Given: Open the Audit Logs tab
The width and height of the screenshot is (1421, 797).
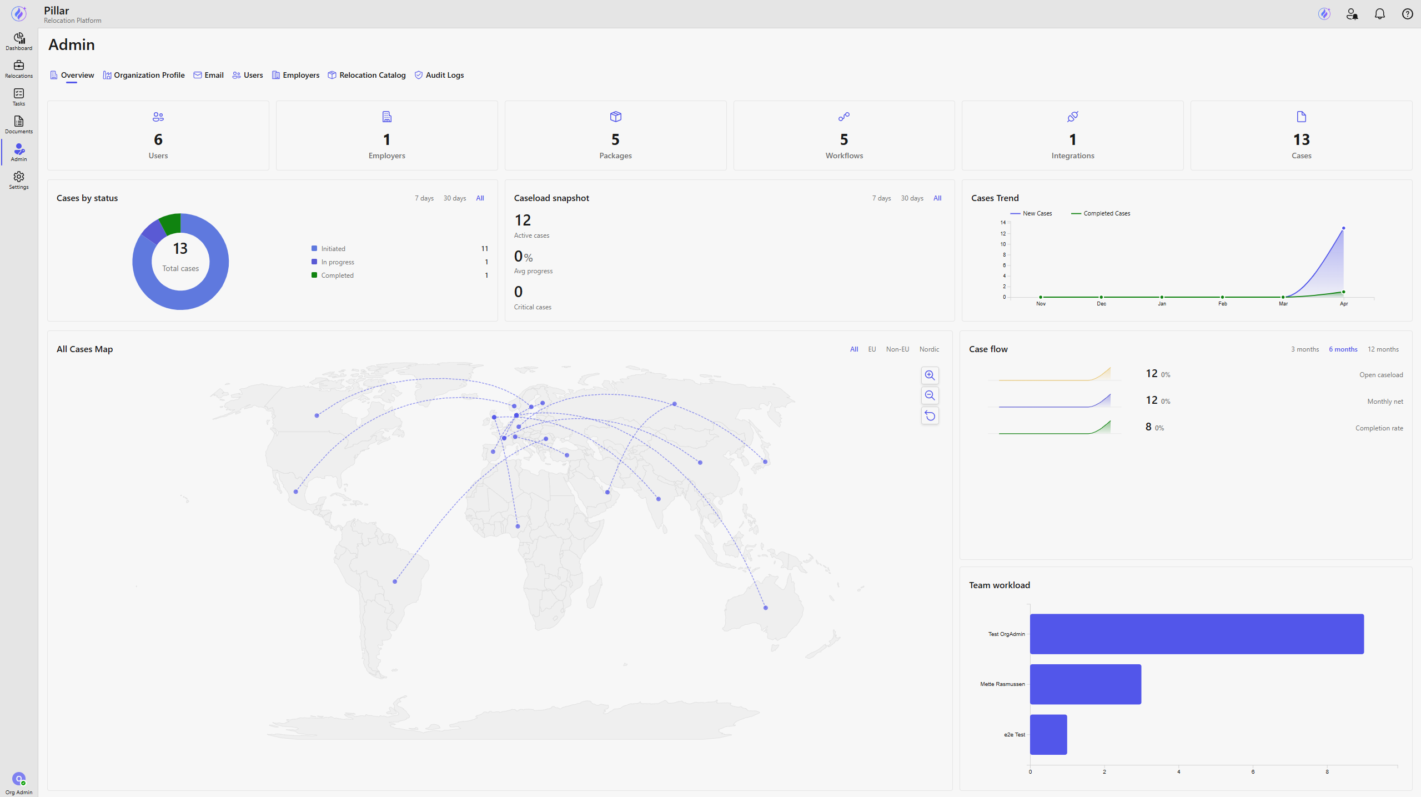Looking at the screenshot, I should pos(439,75).
